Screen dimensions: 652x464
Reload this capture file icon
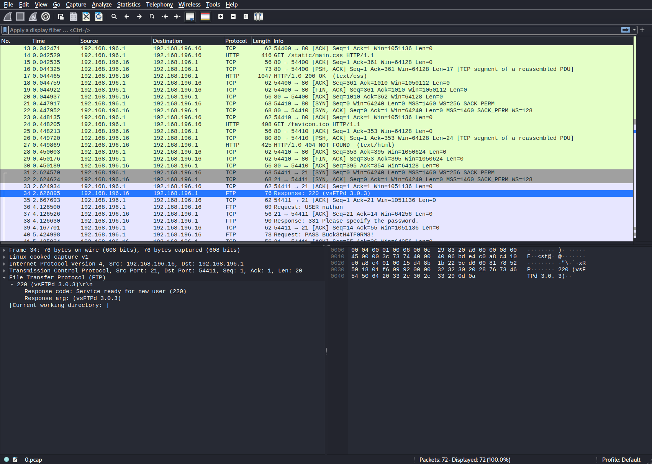pos(99,16)
